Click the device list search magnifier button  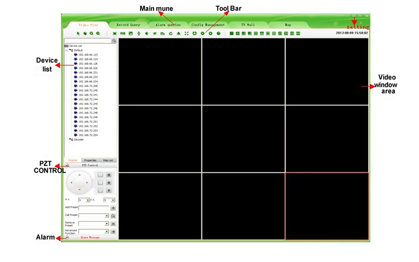pyautogui.click(x=114, y=41)
